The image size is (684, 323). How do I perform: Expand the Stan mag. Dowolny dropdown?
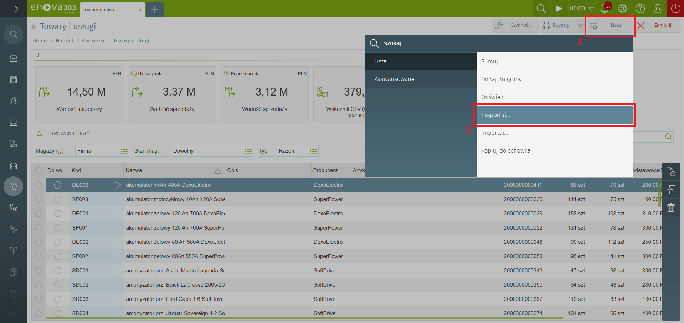(x=248, y=151)
